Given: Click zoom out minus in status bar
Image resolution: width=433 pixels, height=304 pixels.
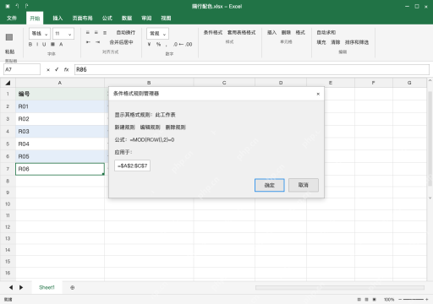Looking at the screenshot, I should pos(400,299).
